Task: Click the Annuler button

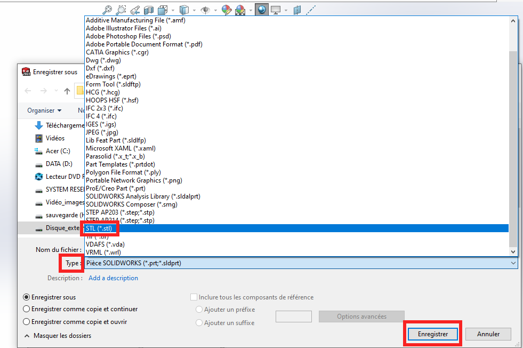Action: (488, 334)
